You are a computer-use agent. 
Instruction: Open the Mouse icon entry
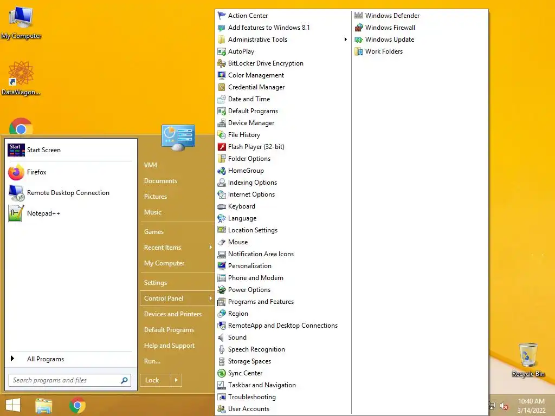point(222,242)
